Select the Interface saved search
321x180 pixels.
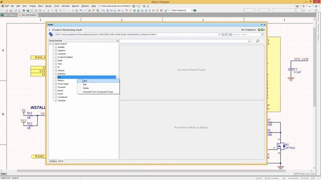point(61,74)
